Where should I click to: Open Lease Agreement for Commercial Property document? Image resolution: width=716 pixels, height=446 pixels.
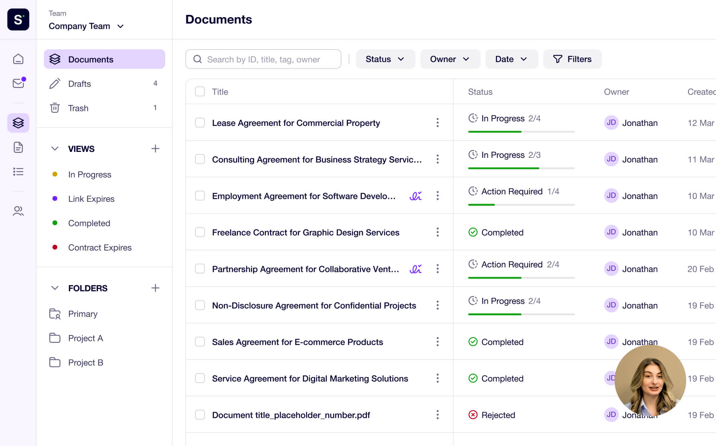pyautogui.click(x=296, y=123)
